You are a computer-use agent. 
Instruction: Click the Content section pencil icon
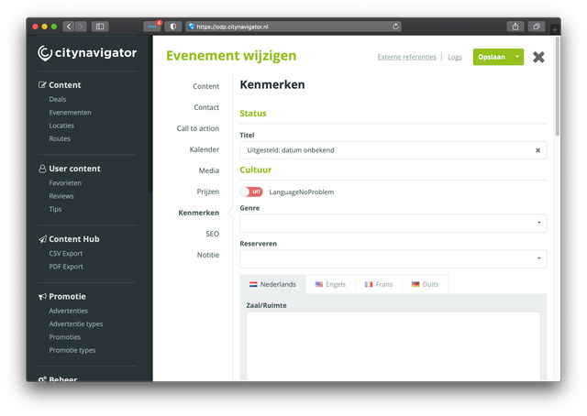(42, 85)
